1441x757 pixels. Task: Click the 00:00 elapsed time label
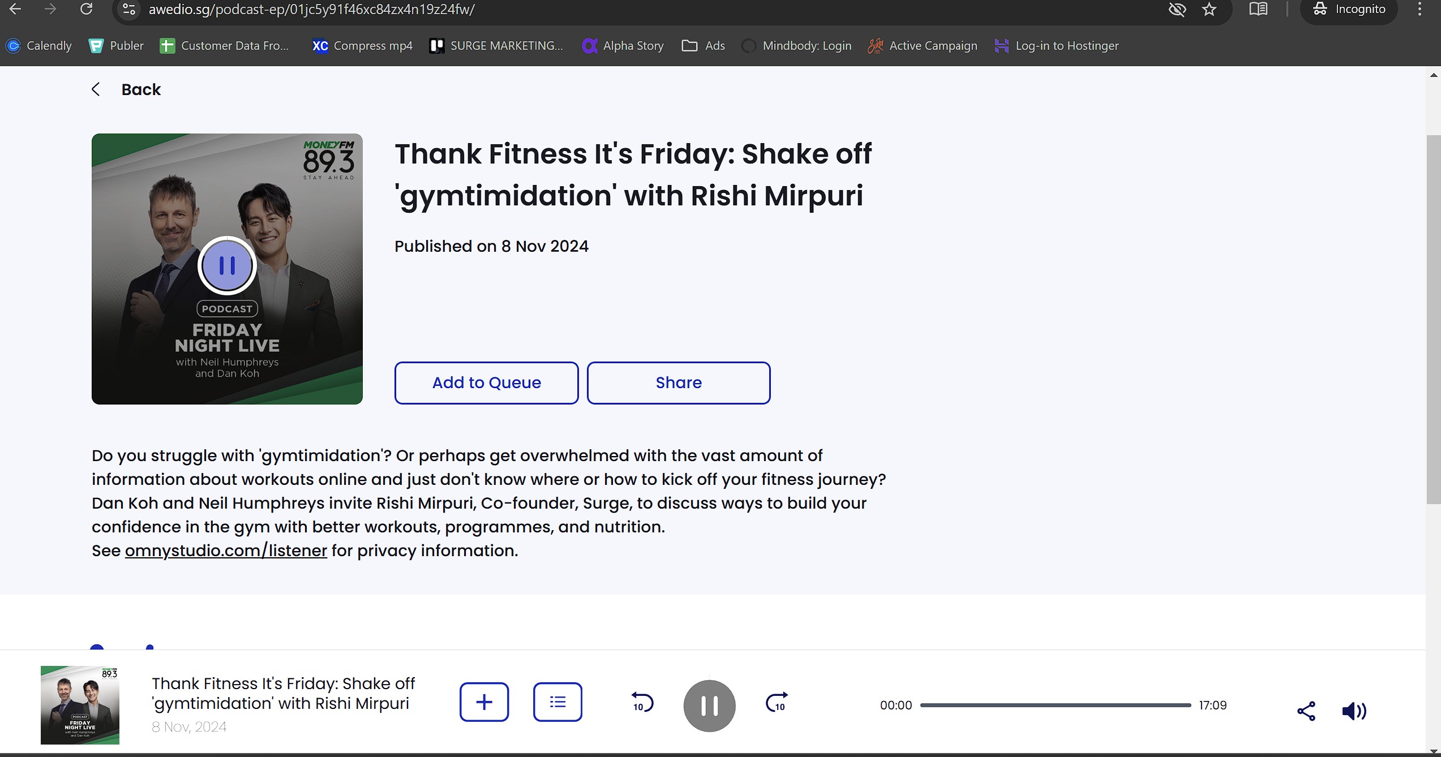(x=896, y=706)
